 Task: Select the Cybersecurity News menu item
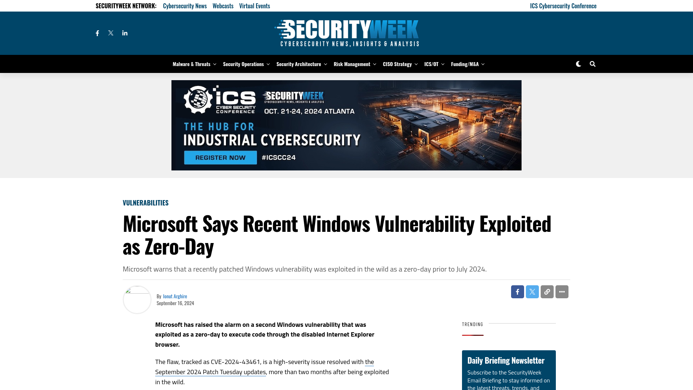(x=185, y=6)
